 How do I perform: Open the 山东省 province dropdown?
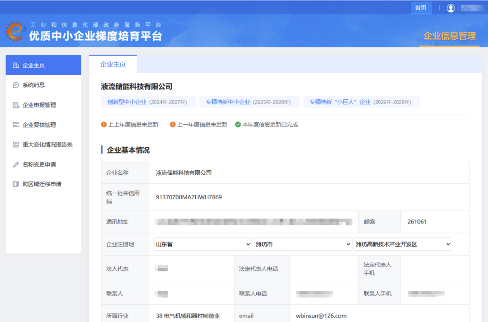pos(202,244)
